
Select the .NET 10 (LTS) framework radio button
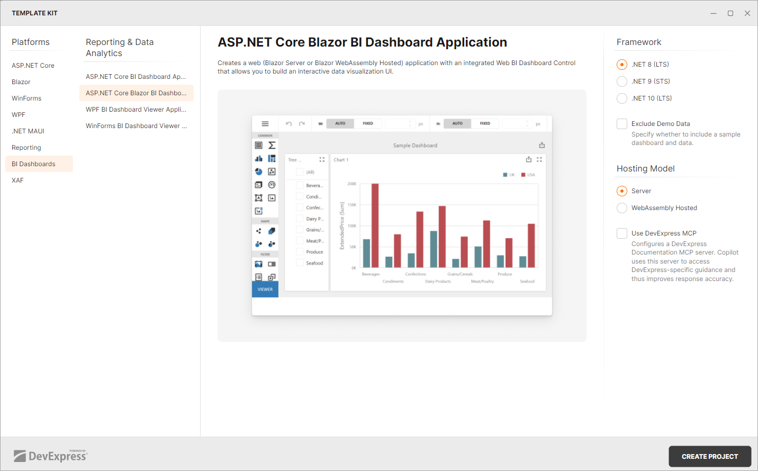[621, 98]
